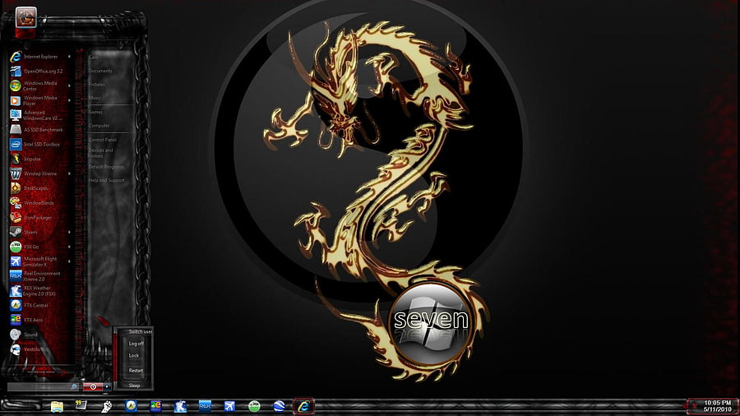Image resolution: width=740 pixels, height=416 pixels.
Task: Click the red shutdown power button
Action: click(93, 386)
